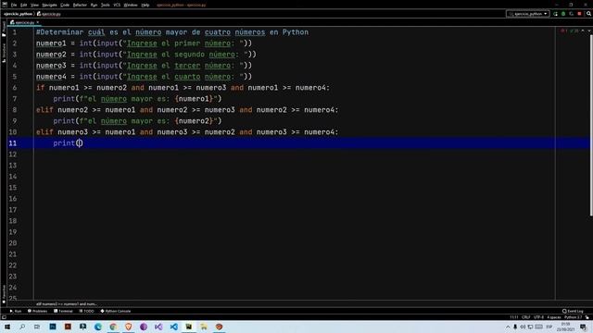
Task: Open the Edit menu
Action: coord(23,5)
